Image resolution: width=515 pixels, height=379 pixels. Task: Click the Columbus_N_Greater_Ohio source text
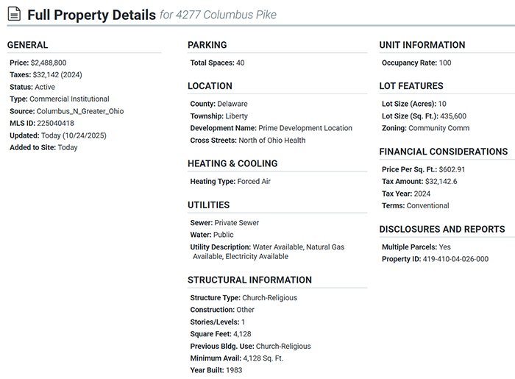[x=80, y=111]
